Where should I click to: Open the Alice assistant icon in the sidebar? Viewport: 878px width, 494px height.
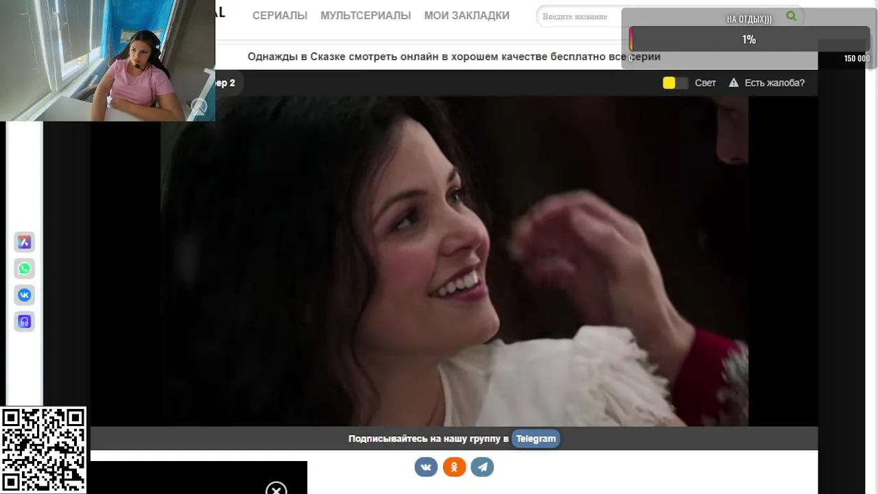(x=25, y=242)
